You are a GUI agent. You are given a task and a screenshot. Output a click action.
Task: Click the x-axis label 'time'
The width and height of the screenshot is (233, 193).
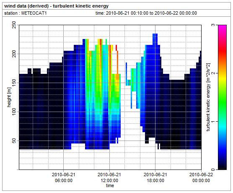click(110, 185)
